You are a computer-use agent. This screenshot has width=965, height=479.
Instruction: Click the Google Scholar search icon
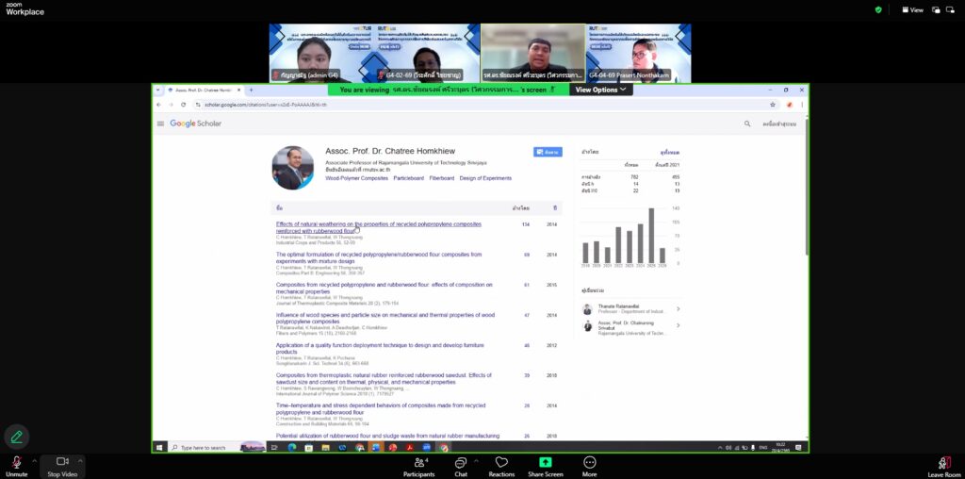coord(747,124)
